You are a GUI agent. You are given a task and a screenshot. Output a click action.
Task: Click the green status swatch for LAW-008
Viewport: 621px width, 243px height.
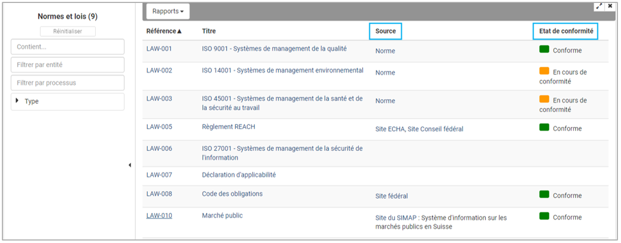(x=544, y=195)
